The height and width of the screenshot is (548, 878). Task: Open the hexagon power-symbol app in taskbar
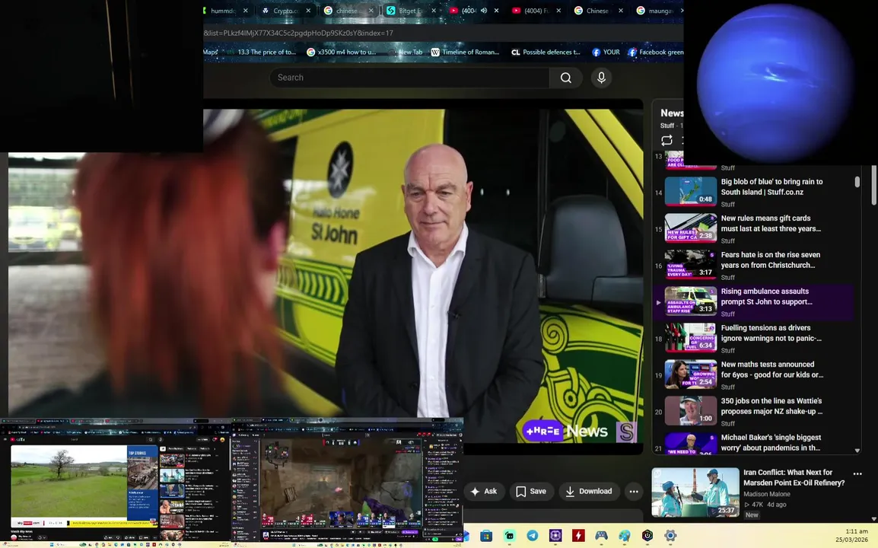click(x=647, y=536)
